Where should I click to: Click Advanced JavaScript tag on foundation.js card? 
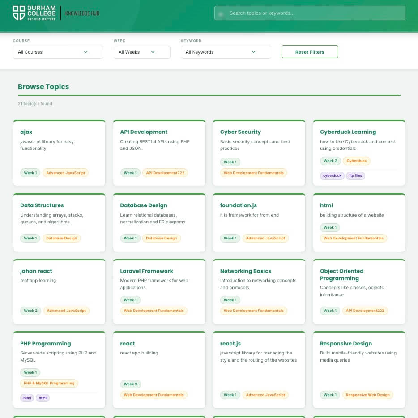pos(265,239)
